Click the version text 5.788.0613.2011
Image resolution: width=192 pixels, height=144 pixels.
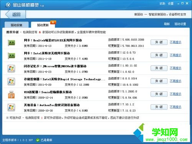[133, 46]
